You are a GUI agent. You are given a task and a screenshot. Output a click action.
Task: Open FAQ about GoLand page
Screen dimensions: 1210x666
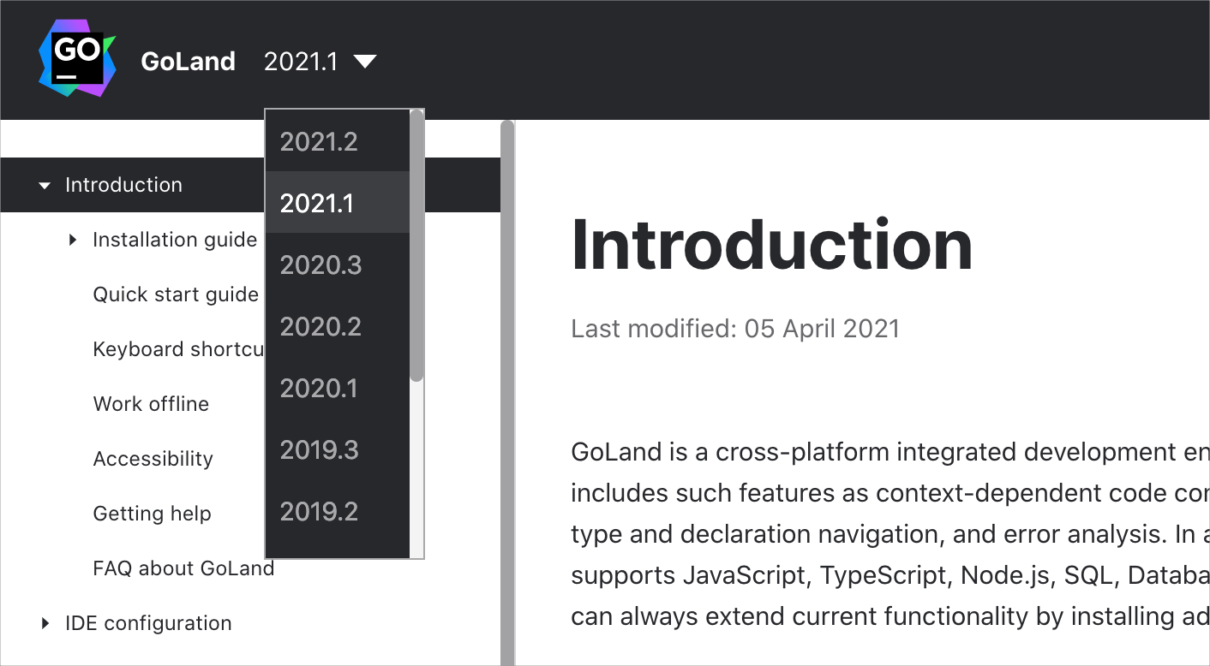coord(183,568)
